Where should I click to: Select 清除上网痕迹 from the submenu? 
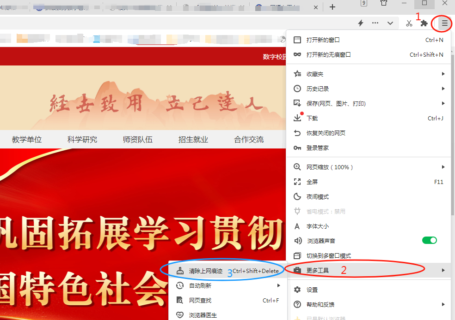(x=206, y=271)
